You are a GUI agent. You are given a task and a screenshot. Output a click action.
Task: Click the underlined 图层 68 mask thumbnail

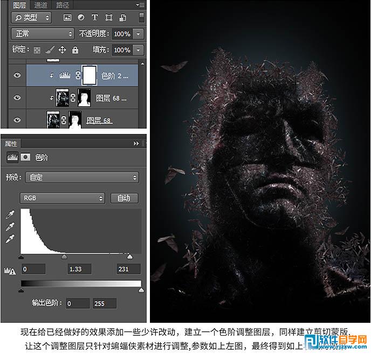point(75,120)
